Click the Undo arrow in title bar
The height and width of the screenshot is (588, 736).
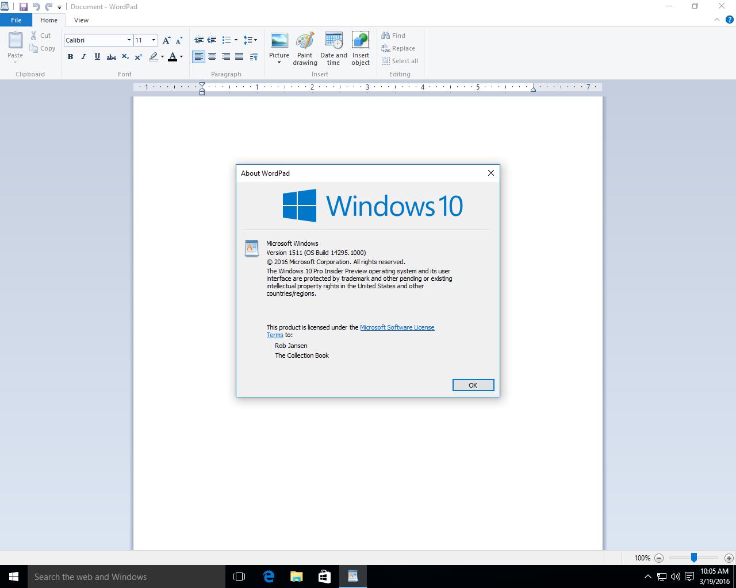(x=36, y=7)
